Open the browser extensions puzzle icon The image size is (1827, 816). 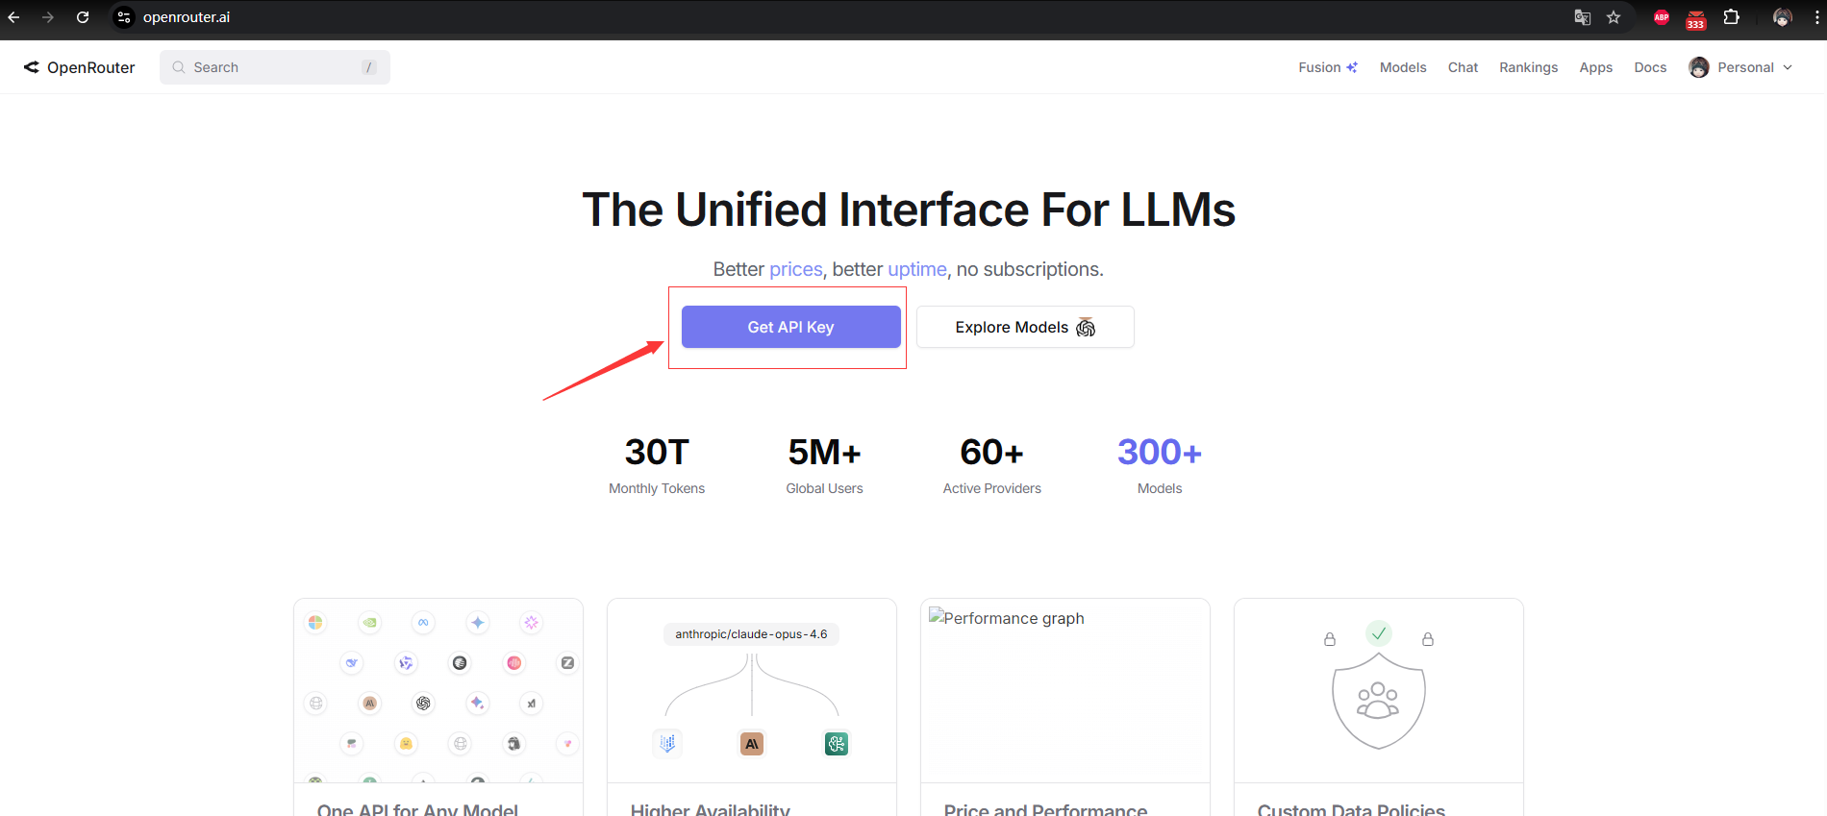click(1731, 17)
